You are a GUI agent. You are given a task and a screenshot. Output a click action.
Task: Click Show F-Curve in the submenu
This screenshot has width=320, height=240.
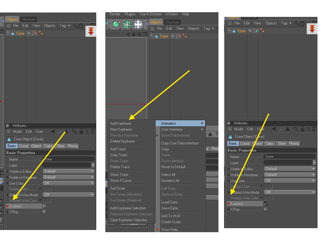point(121,181)
